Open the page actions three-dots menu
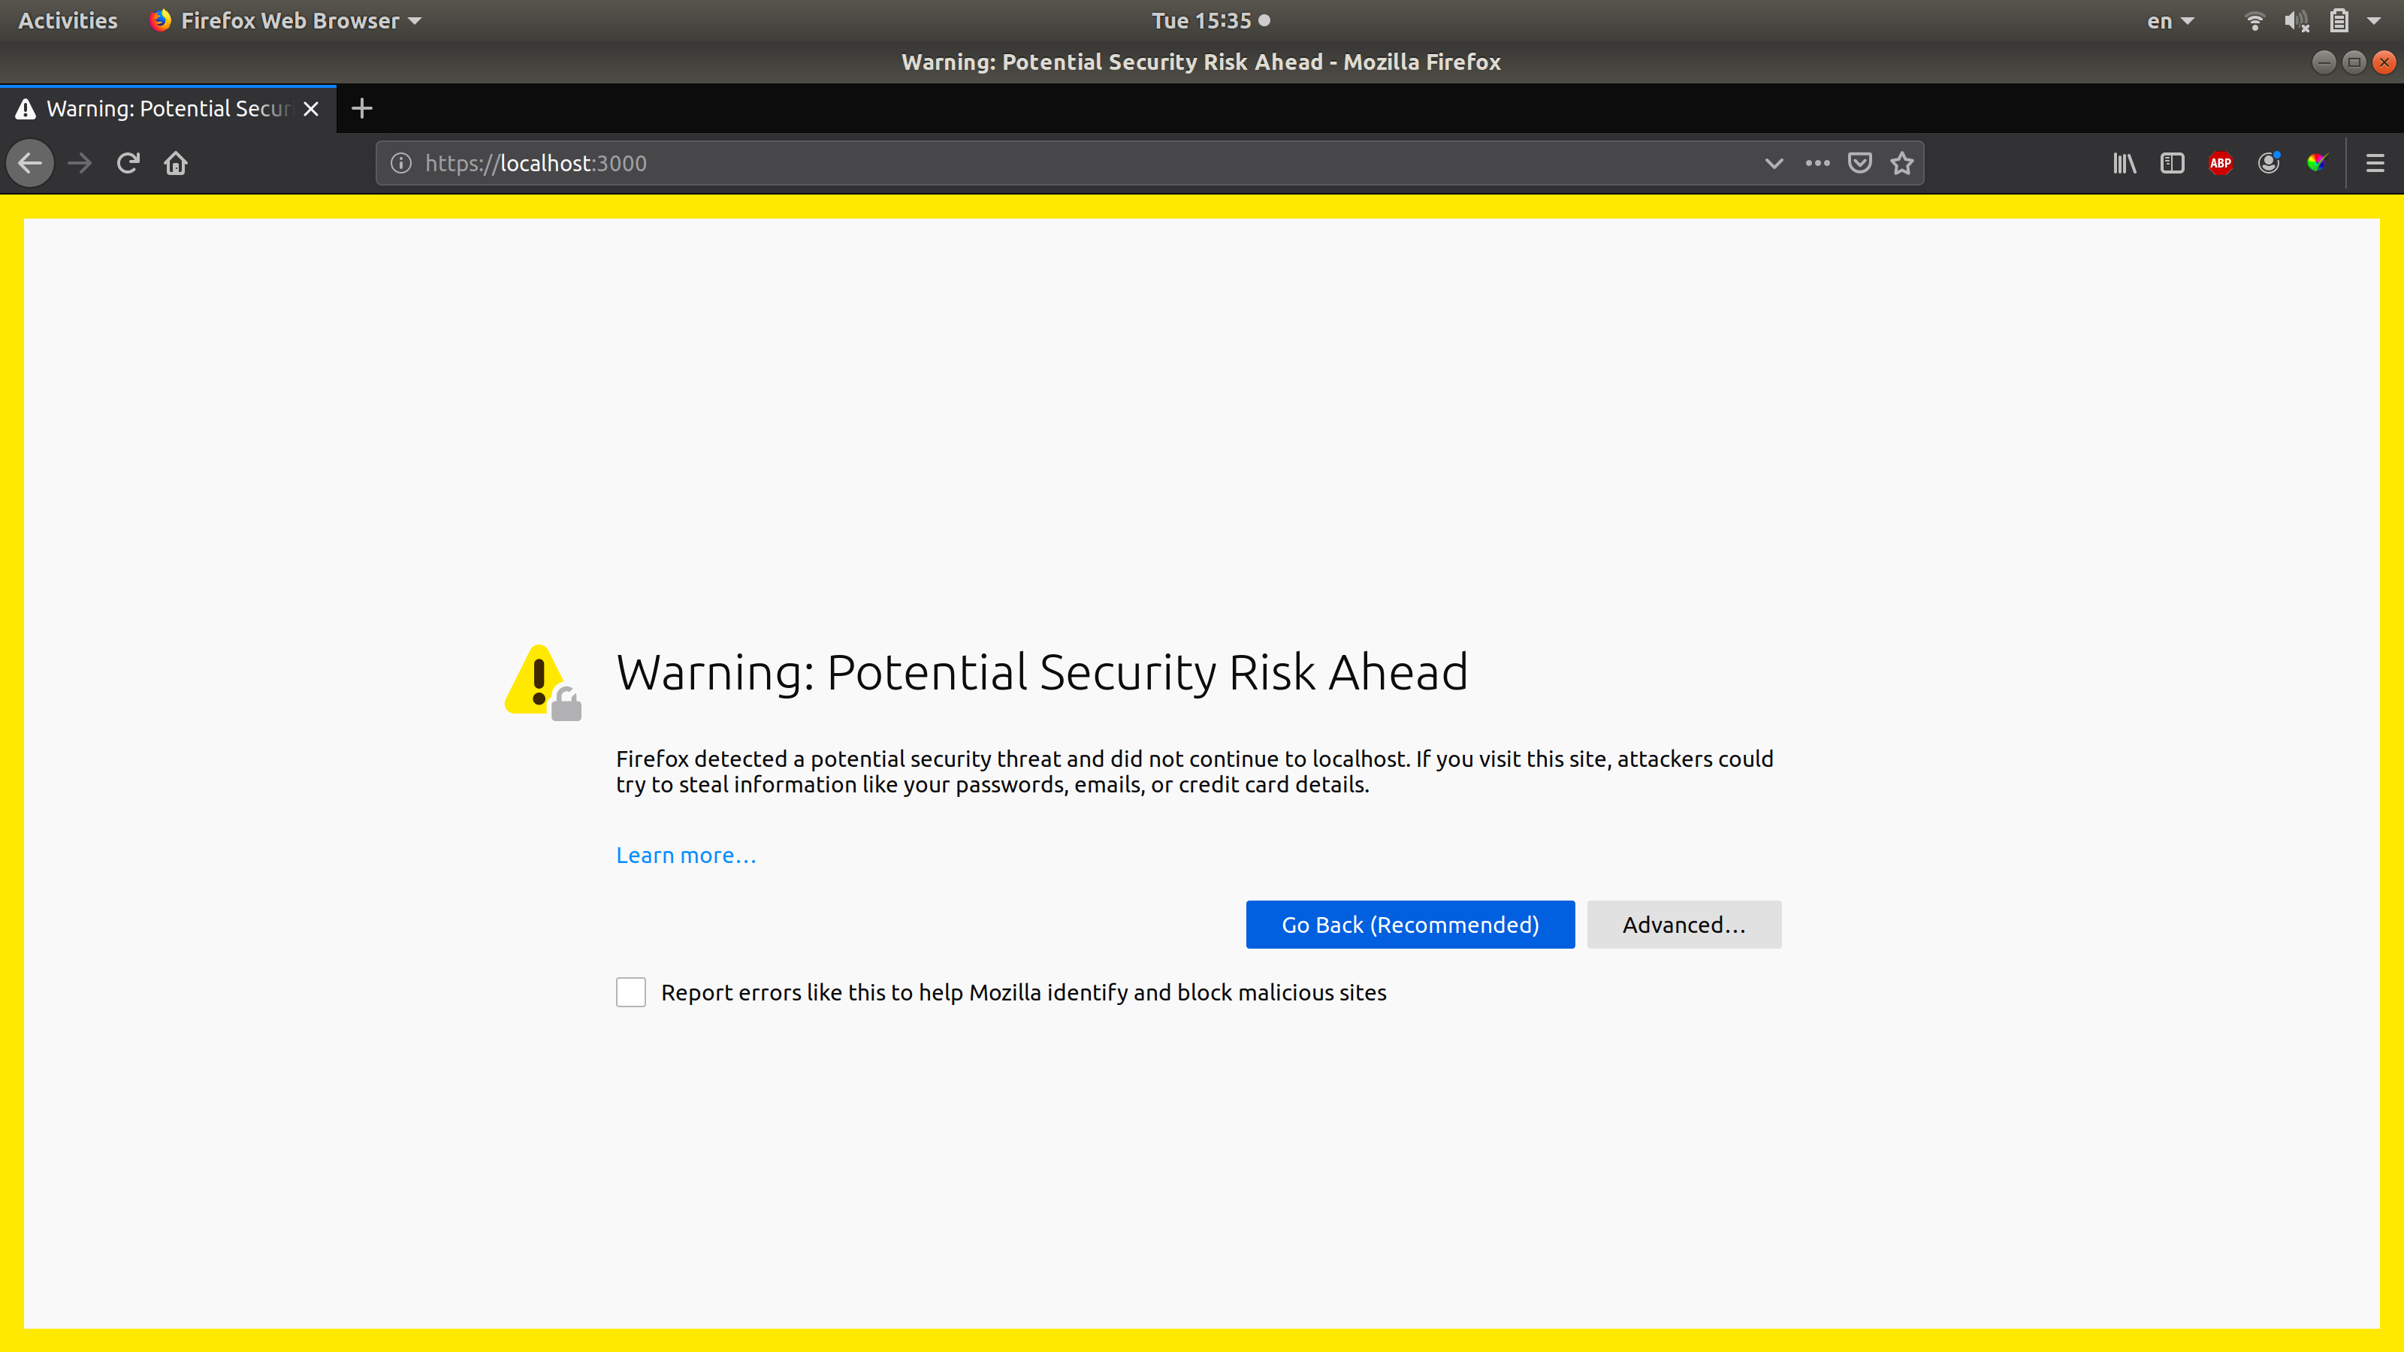The image size is (2404, 1352). (1817, 163)
